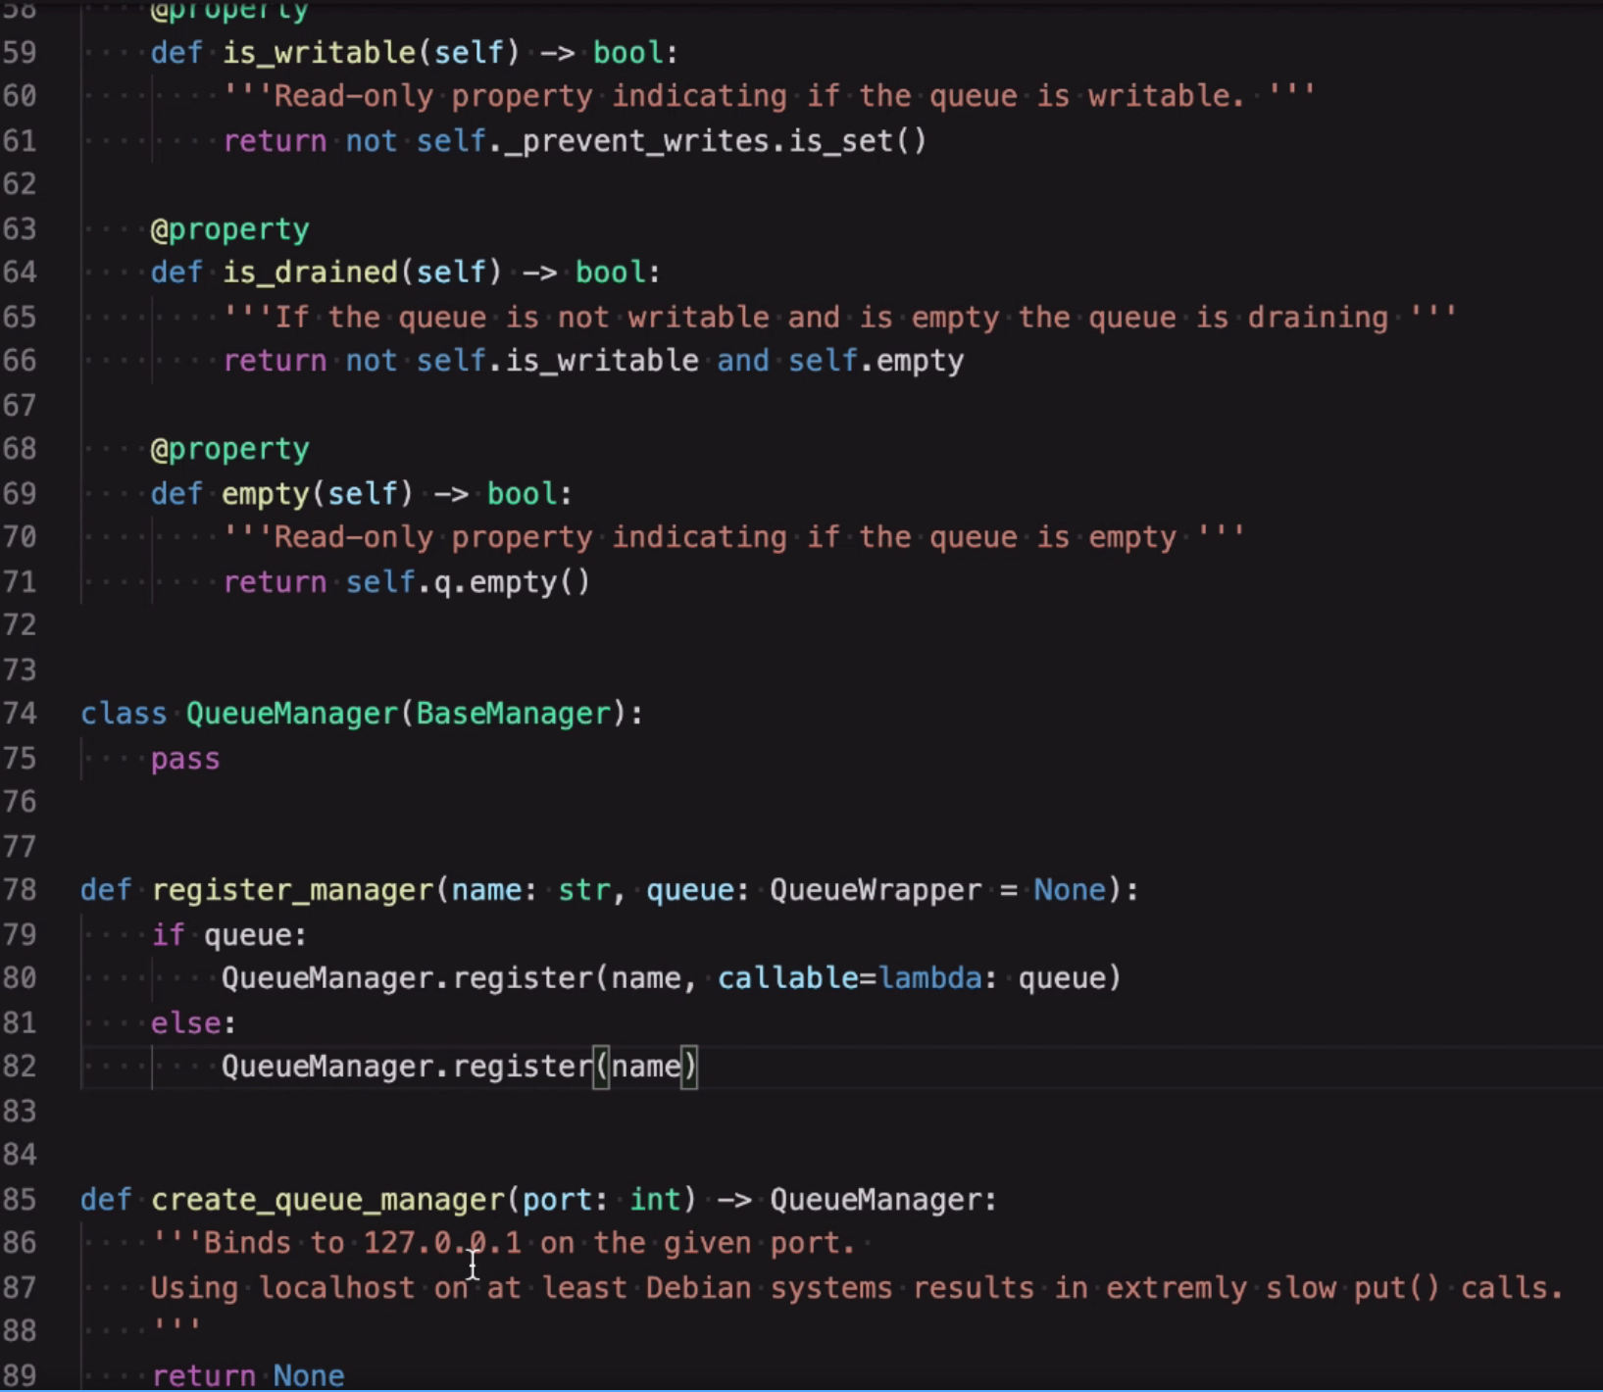This screenshot has height=1392, width=1603.
Task: Click '_prevent_writes' on line 61
Action: (x=636, y=141)
